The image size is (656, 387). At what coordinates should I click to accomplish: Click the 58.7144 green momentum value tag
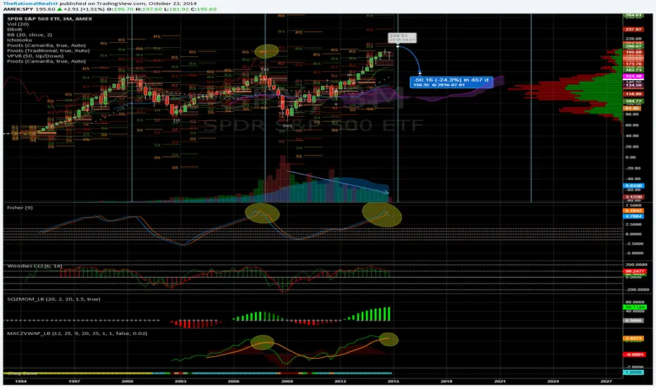tap(633, 307)
